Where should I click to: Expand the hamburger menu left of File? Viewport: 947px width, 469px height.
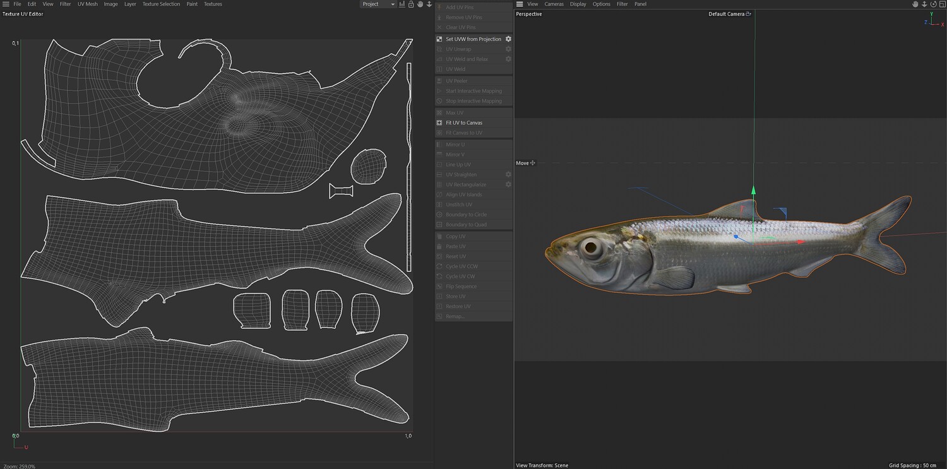coord(6,4)
